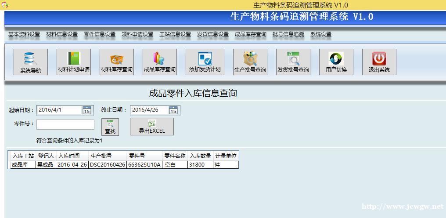Viewport: 446px width, 218px height.
Task: Click the 添加发货计划 icon
Action: pos(205,62)
